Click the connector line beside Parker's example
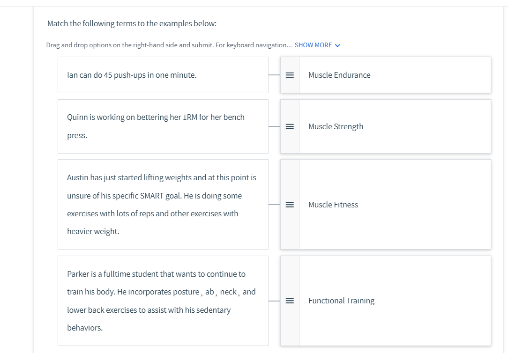The image size is (508, 353). 274,301
